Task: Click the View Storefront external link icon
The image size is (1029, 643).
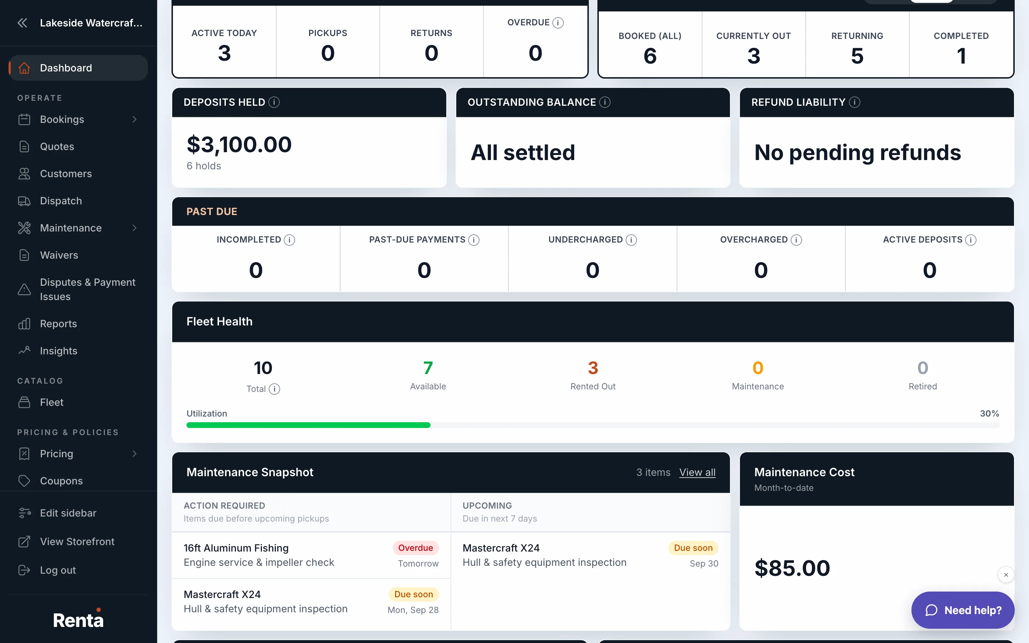Action: pos(24,541)
